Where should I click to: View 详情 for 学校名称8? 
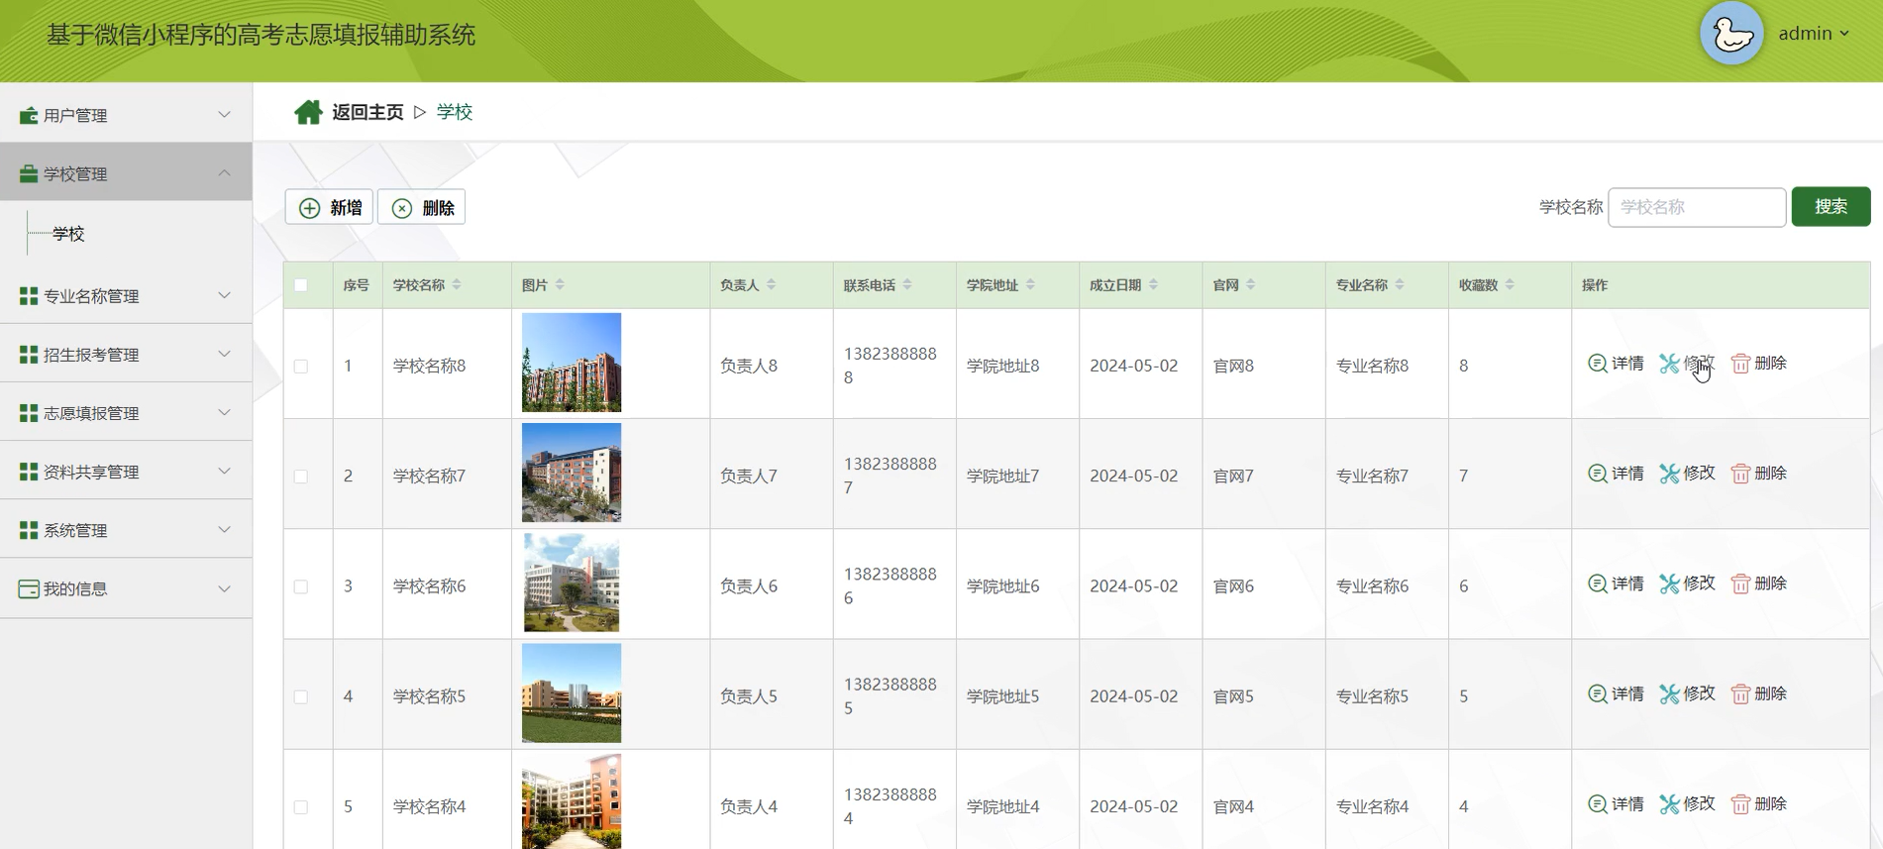coord(1616,364)
